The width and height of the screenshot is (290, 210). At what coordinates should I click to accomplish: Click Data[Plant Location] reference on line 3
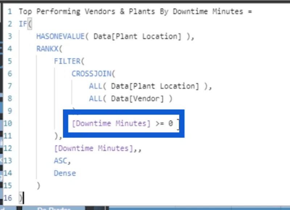click(137, 36)
